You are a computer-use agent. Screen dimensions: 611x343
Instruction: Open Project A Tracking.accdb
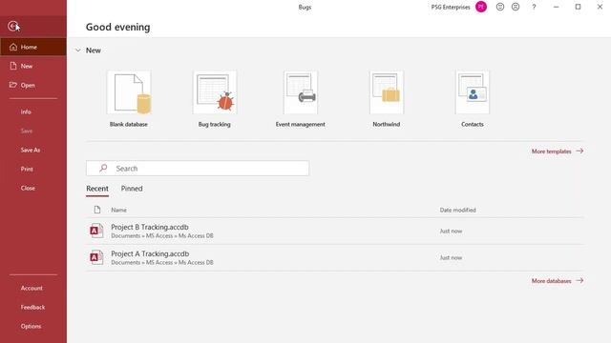[335, 258]
